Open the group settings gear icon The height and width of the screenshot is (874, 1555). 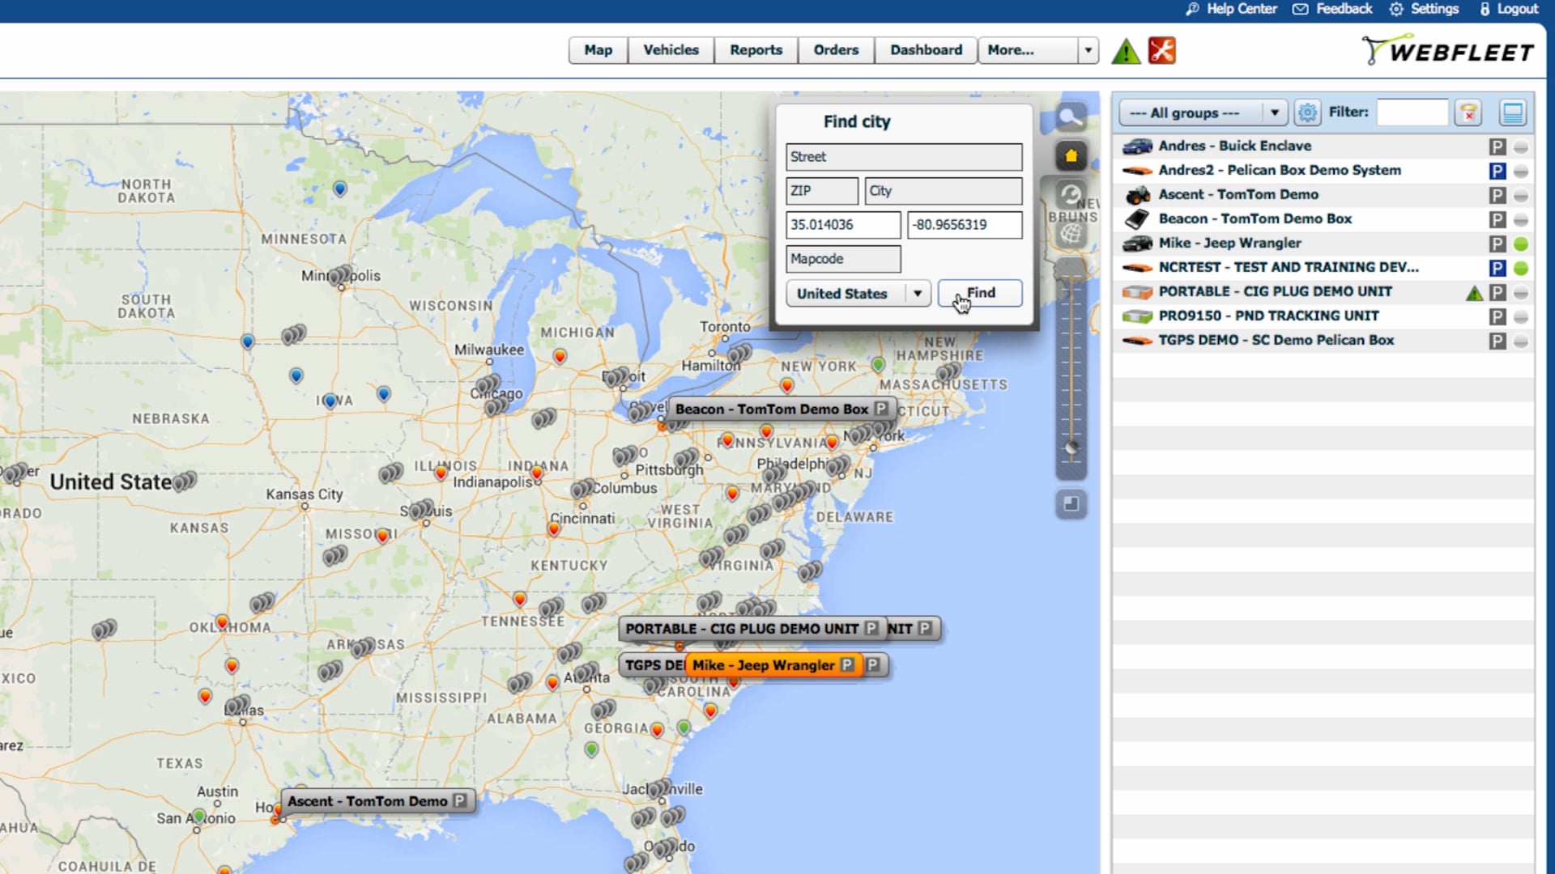pos(1307,112)
